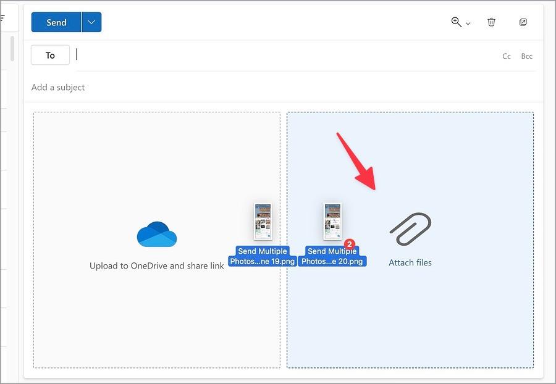Open the Send options dropdown arrow

91,22
